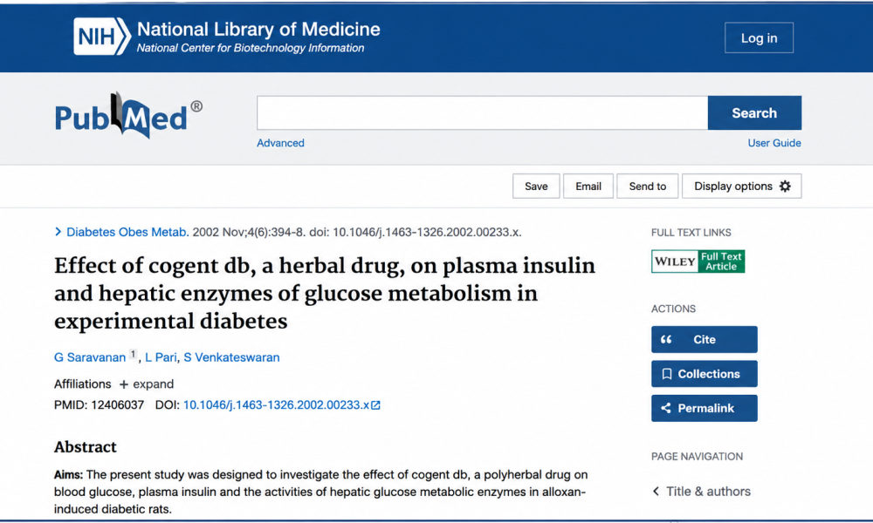The height and width of the screenshot is (523, 873).
Task: Click the Email button
Action: tap(588, 187)
